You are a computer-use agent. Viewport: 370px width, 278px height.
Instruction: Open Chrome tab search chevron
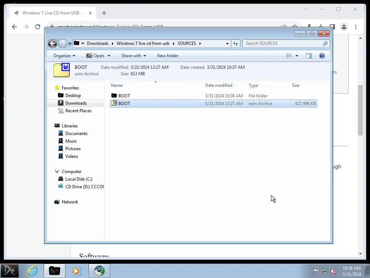click(305, 9)
